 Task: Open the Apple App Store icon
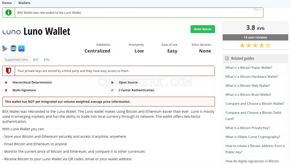22,48
